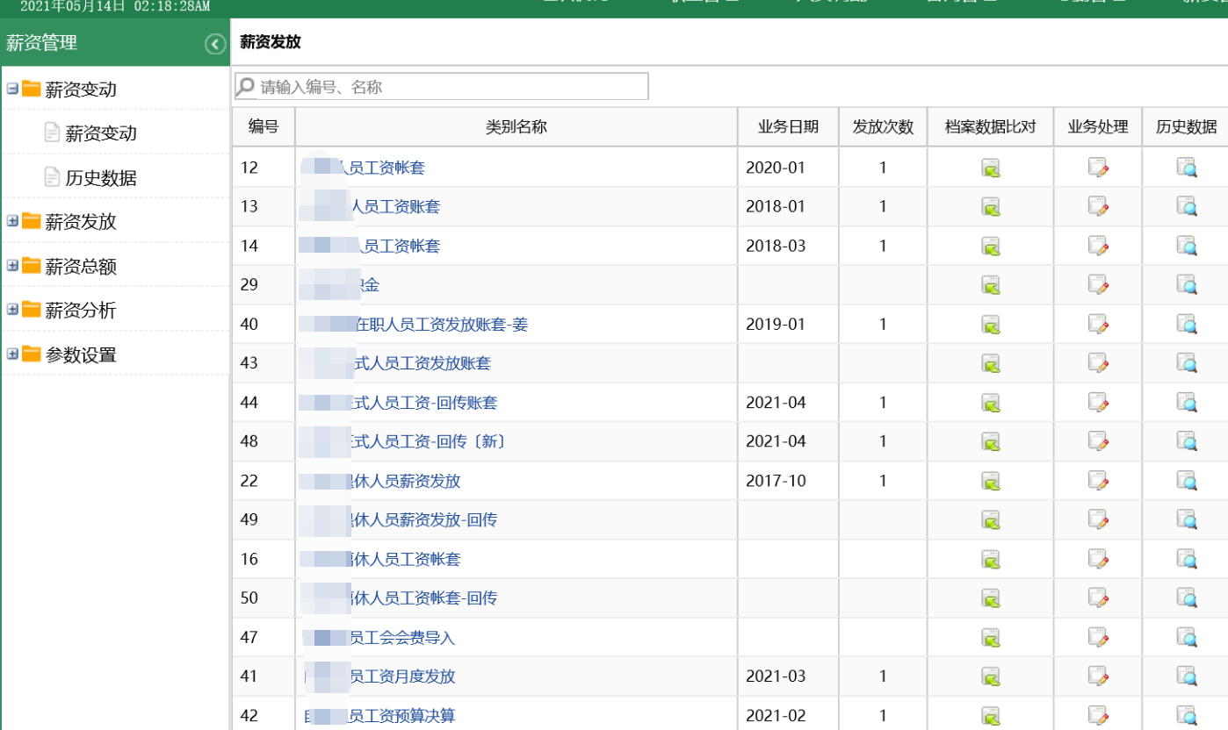Expand the 薪资发放 tree folder
This screenshot has width=1228, height=730.
(x=12, y=221)
